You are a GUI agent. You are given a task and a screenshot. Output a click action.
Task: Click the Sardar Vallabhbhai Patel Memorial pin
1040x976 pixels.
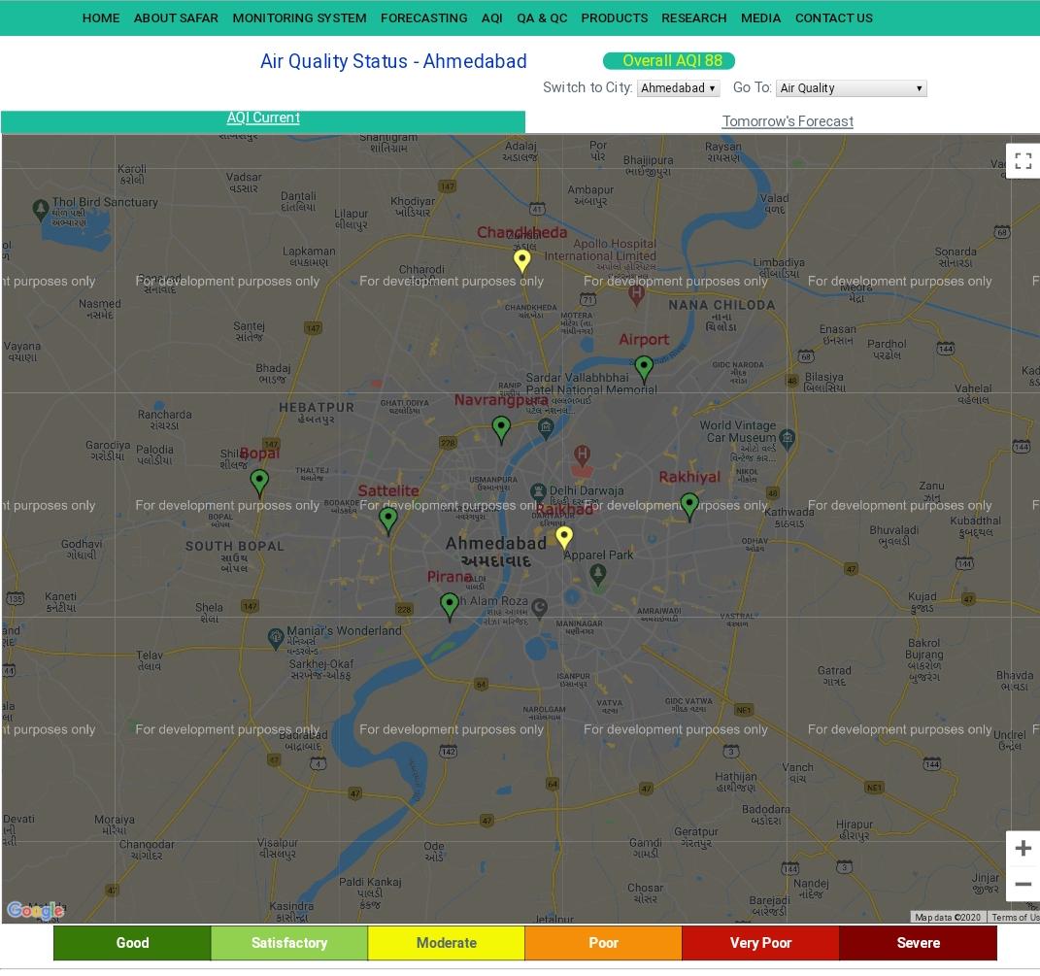coord(545,428)
